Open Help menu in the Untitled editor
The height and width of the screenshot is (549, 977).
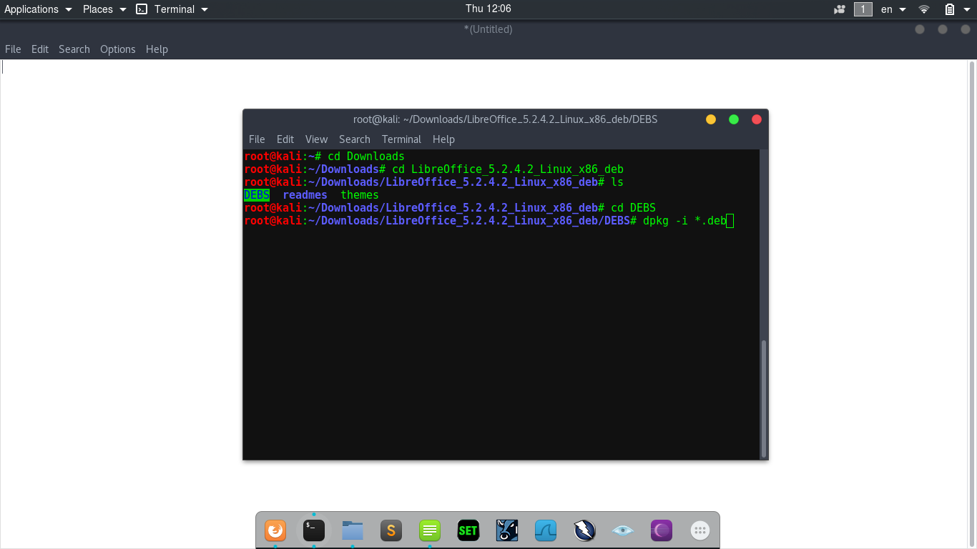(157, 49)
